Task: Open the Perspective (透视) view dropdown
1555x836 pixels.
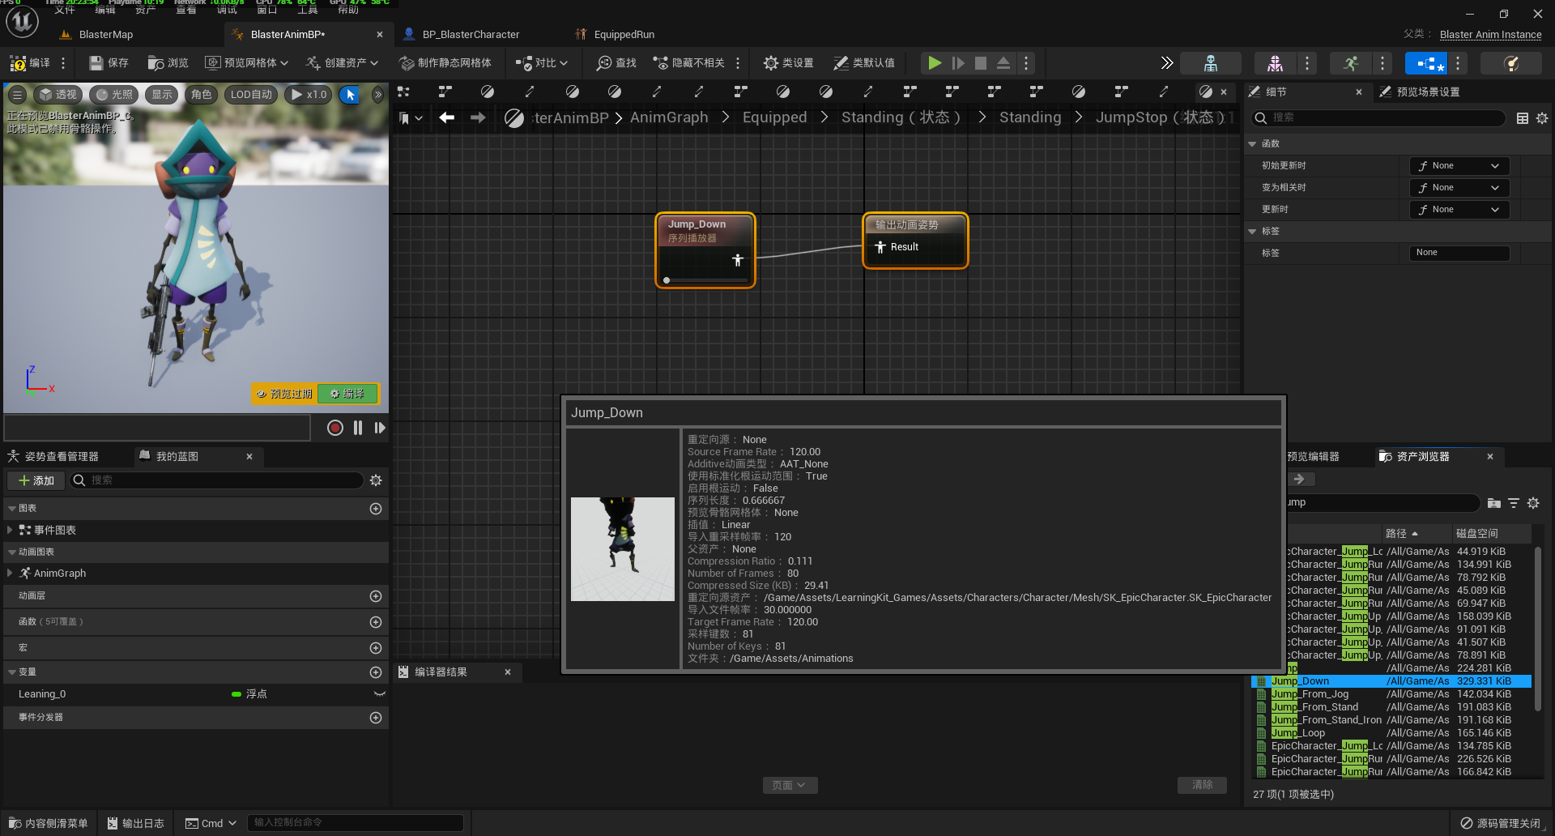Action: 58,95
